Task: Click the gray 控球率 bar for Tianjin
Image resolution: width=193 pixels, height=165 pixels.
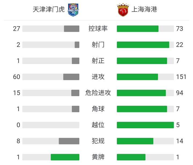Action: [x=72, y=29]
